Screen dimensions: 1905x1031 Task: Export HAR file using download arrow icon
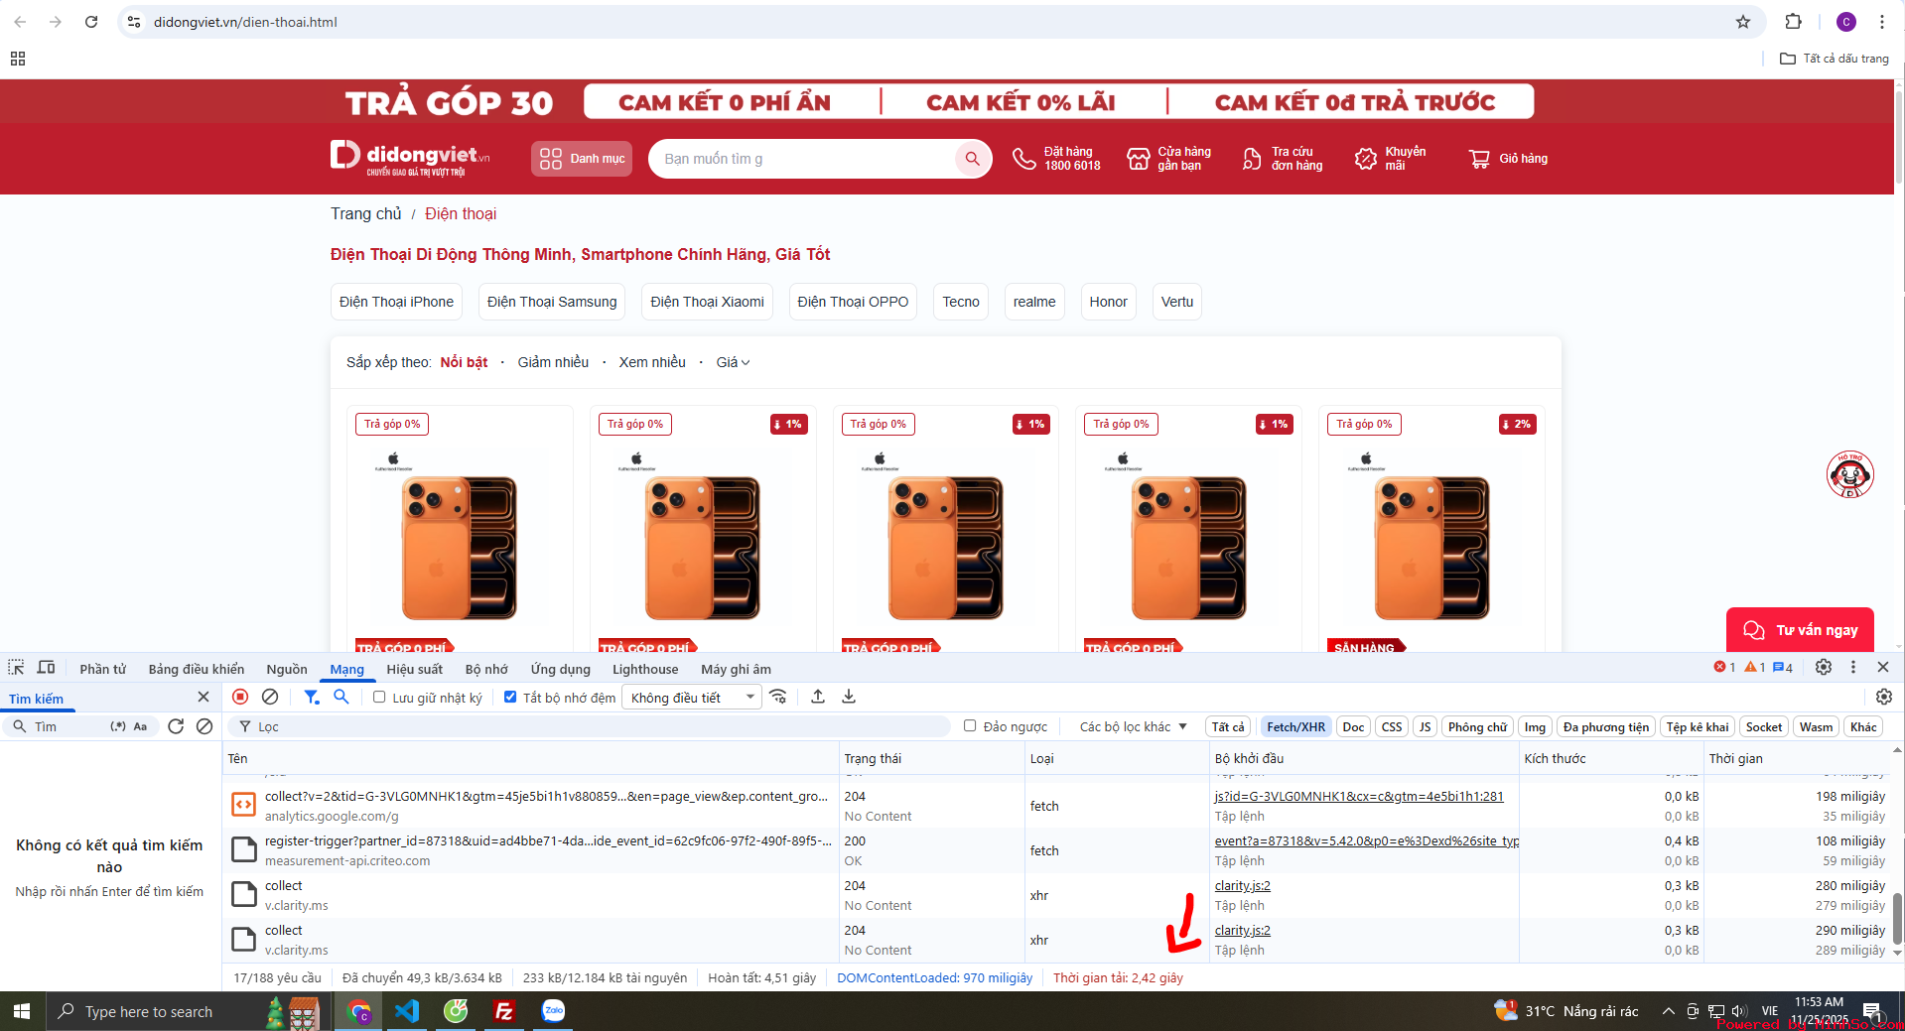point(849,697)
